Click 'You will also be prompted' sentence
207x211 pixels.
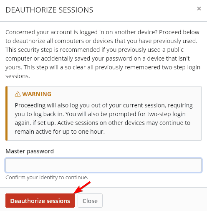pos(100,119)
